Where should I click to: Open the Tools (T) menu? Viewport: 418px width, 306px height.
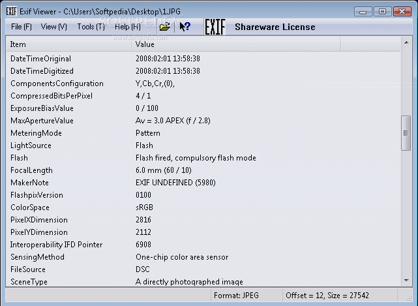91,27
